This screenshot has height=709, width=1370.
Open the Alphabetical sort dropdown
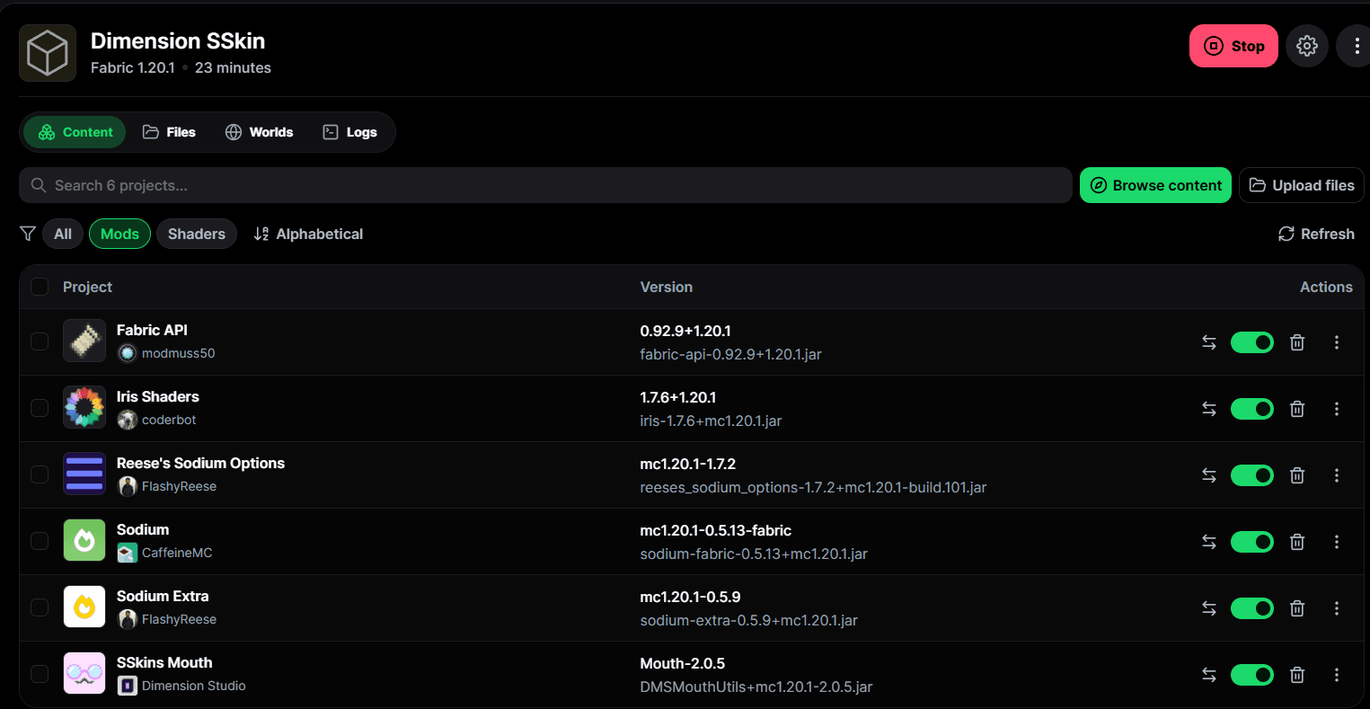308,234
